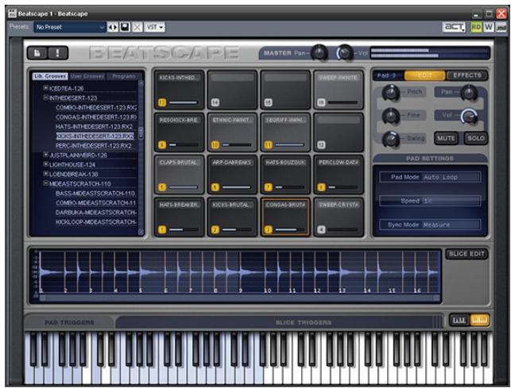Expand the LOENDBREAK-138 folder
This screenshot has width=511, height=388.
coord(46,174)
